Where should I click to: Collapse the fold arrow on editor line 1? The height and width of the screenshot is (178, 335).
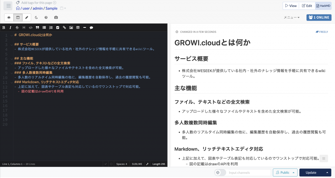pos(11,35)
